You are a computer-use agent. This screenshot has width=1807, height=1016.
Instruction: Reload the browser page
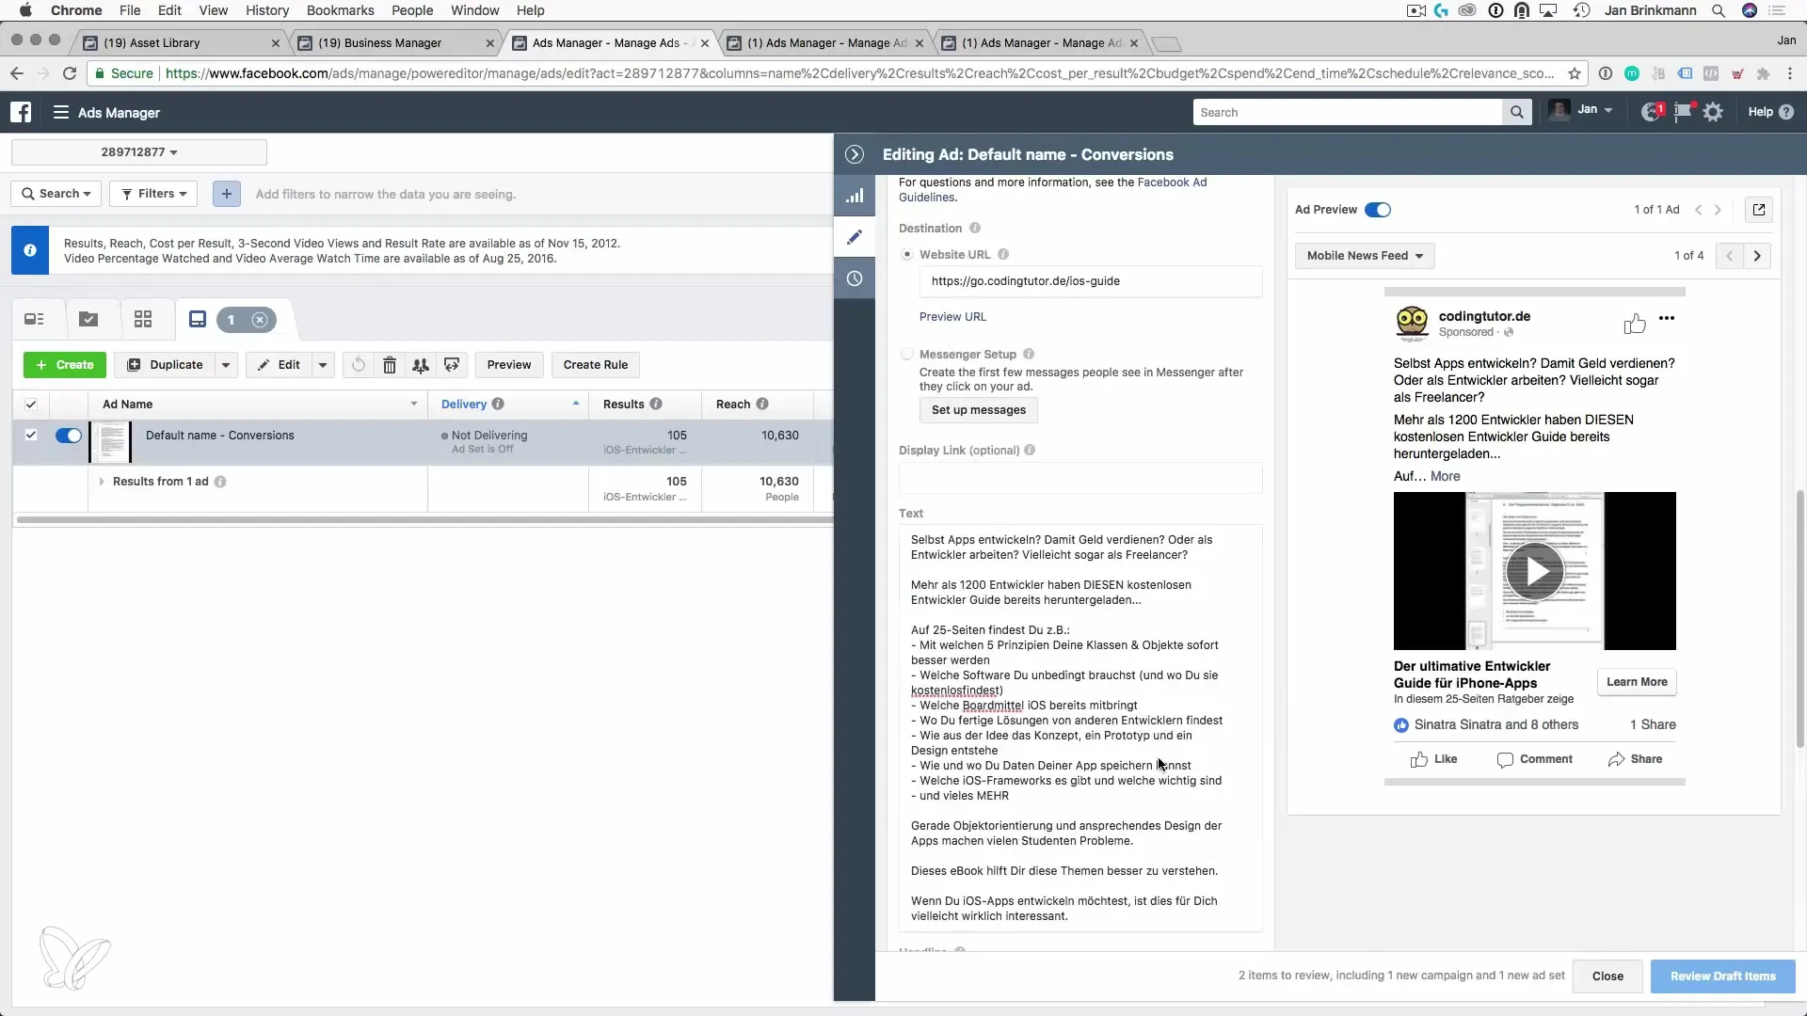(69, 73)
